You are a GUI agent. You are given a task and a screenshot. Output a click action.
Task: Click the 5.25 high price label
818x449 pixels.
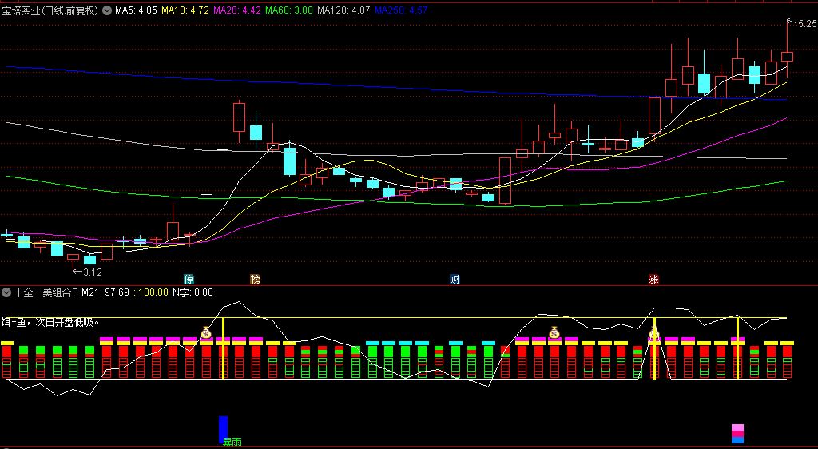tap(807, 24)
